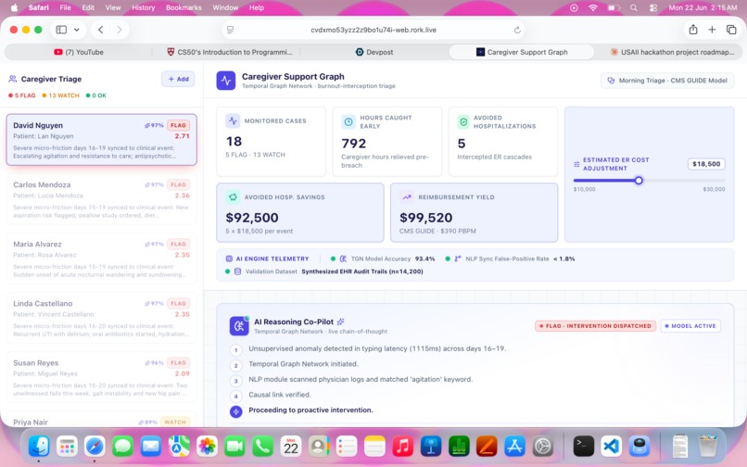Click the Avoided Hosp. Savings piggy icon

(233, 196)
